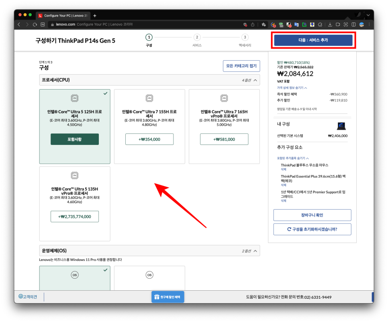Collapse 포함된 추가품목 숨기기 link
Viewport: 388px width, 322px height.
coord(293,158)
